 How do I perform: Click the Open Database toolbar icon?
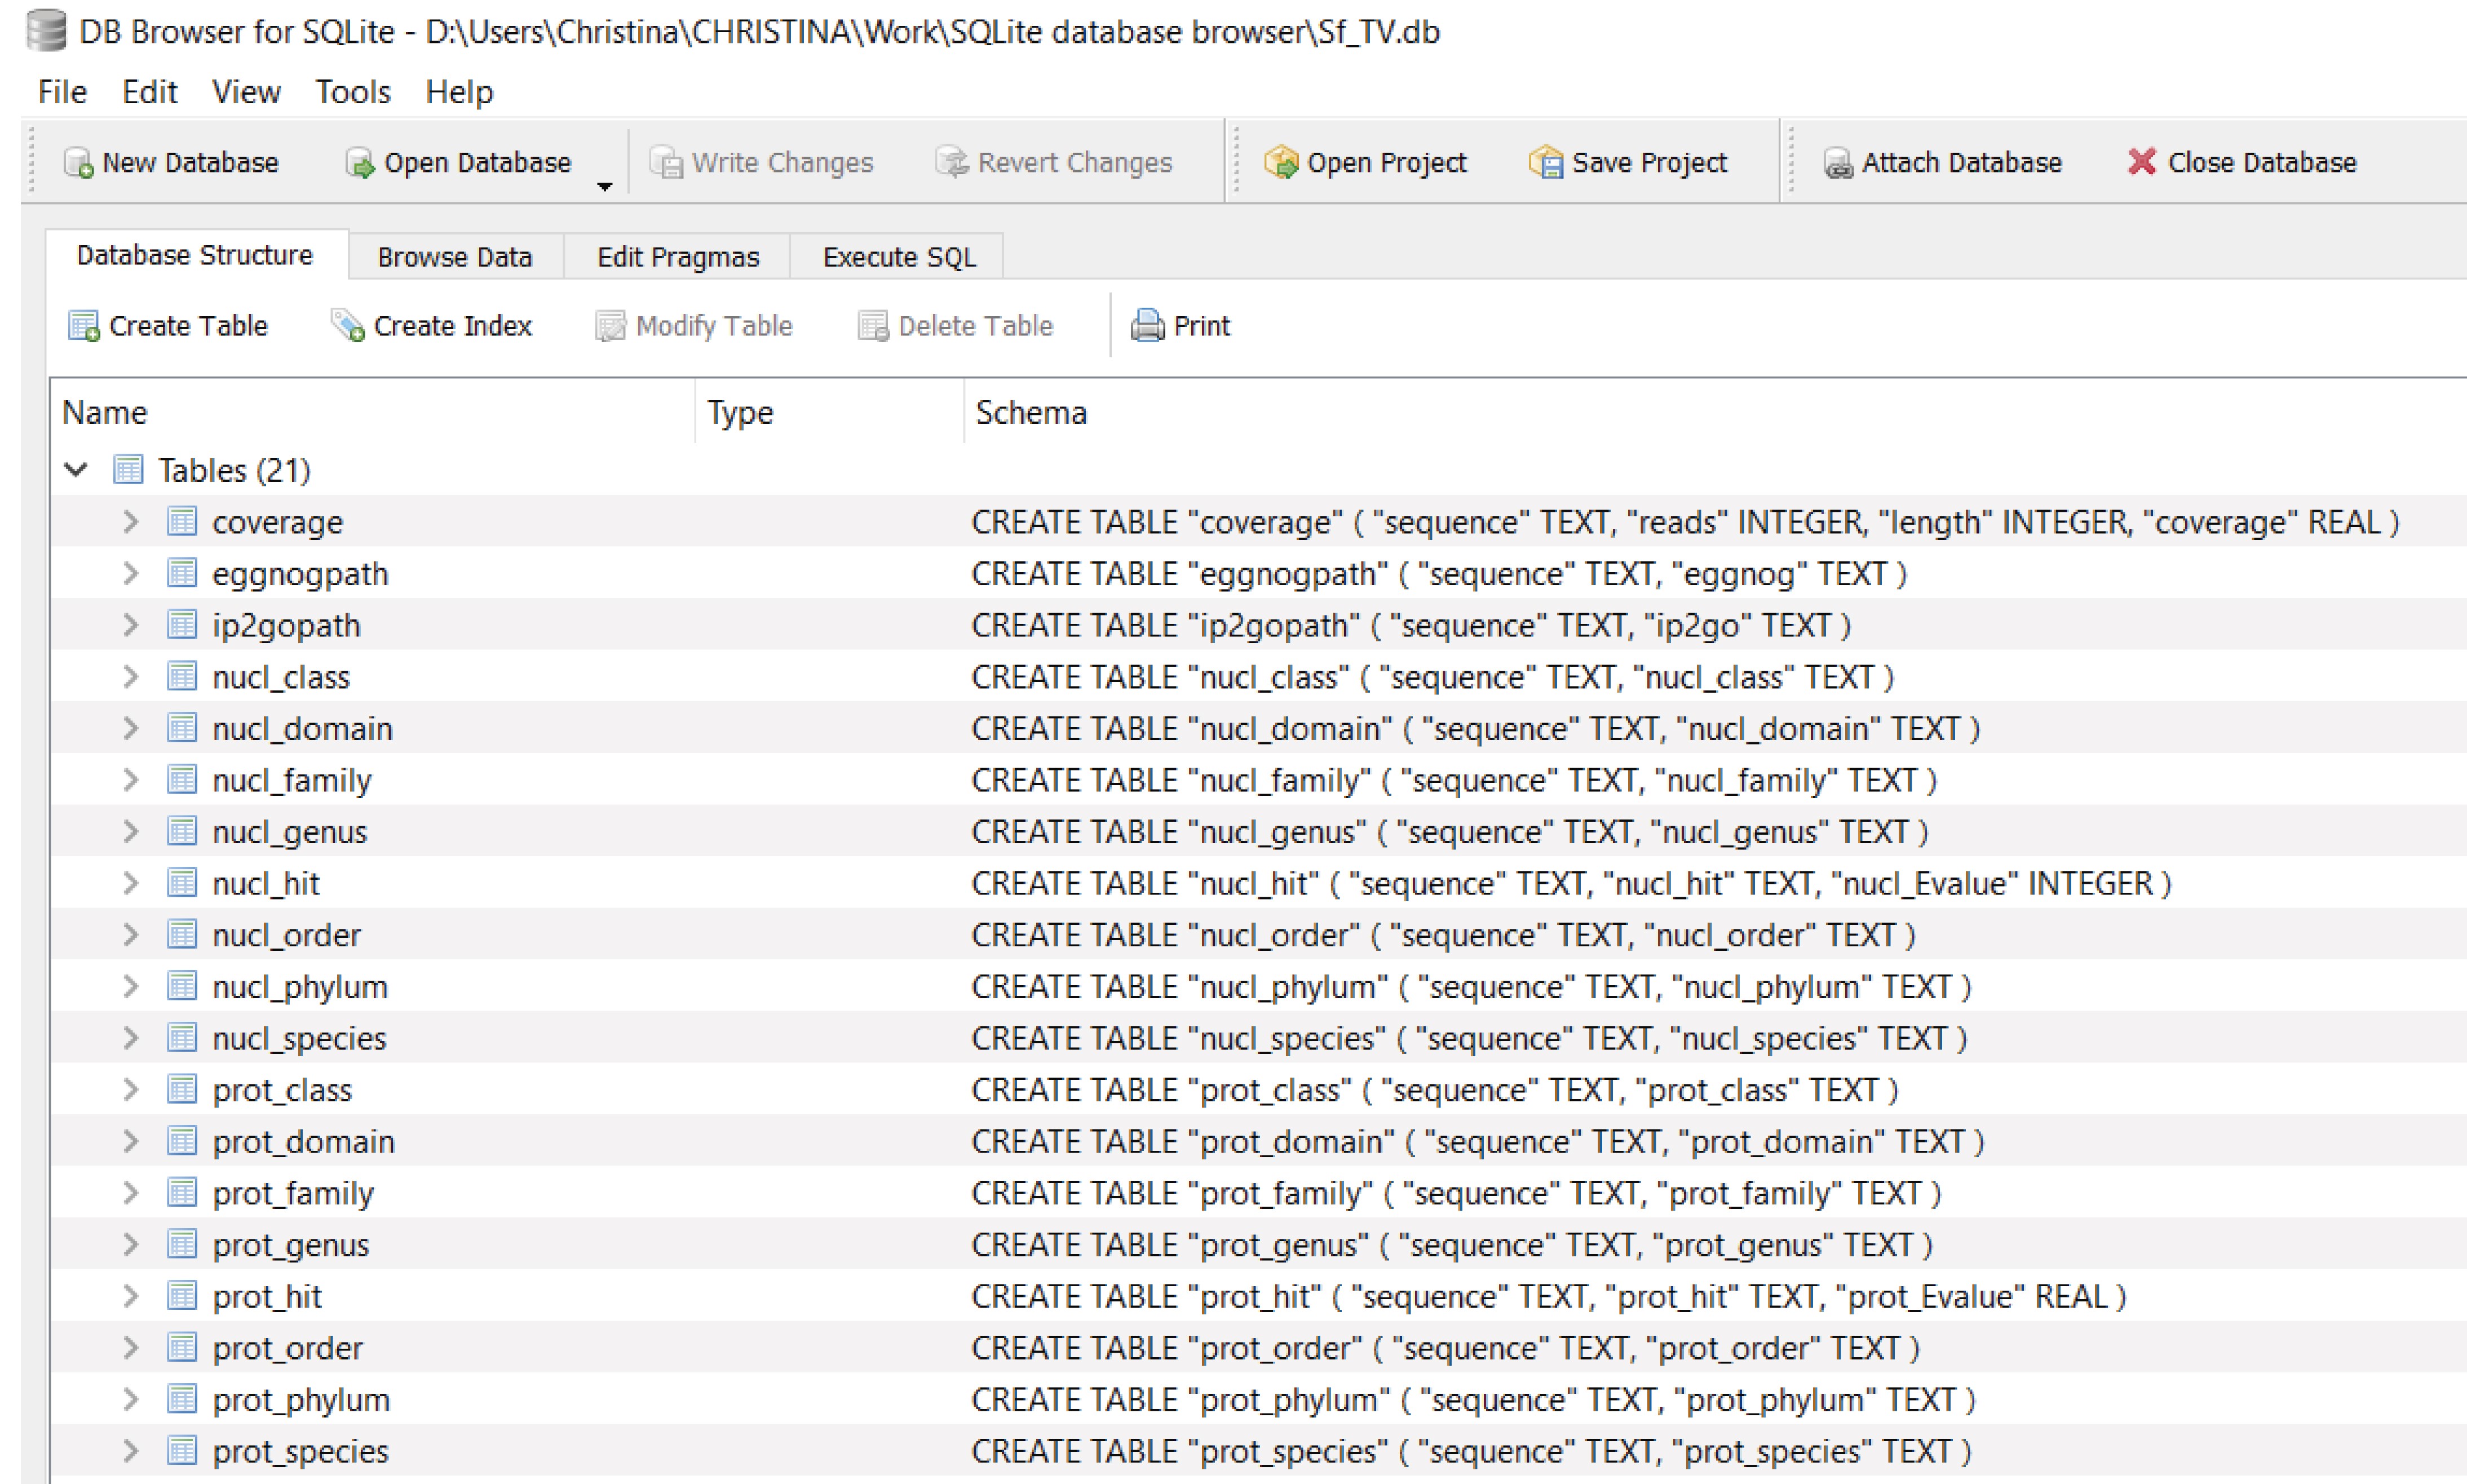pyautogui.click(x=359, y=162)
